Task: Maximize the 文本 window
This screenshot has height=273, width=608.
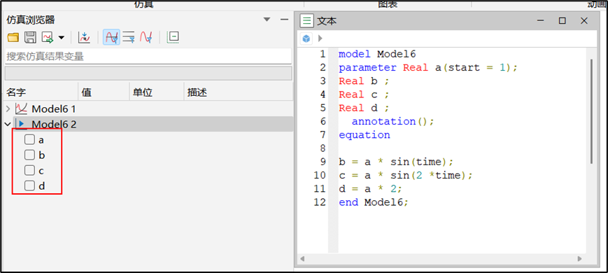Action: [563, 21]
